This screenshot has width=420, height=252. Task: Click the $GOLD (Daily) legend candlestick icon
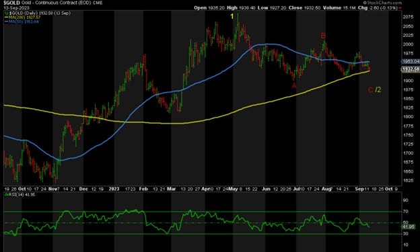pos(7,13)
